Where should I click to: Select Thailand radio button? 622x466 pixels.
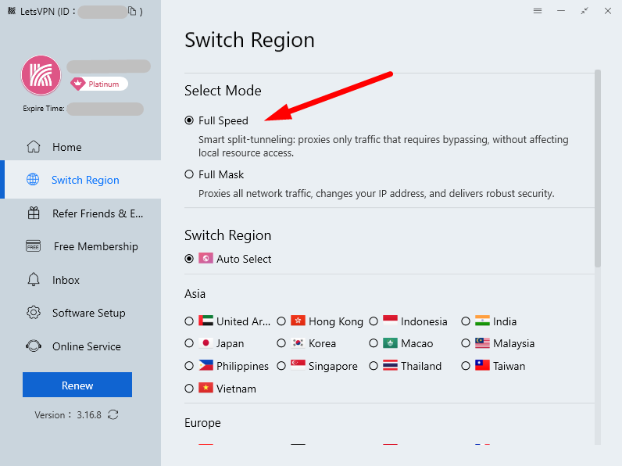click(374, 366)
